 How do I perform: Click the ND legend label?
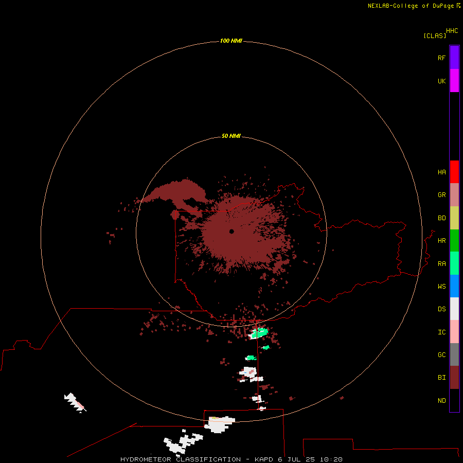click(x=442, y=401)
